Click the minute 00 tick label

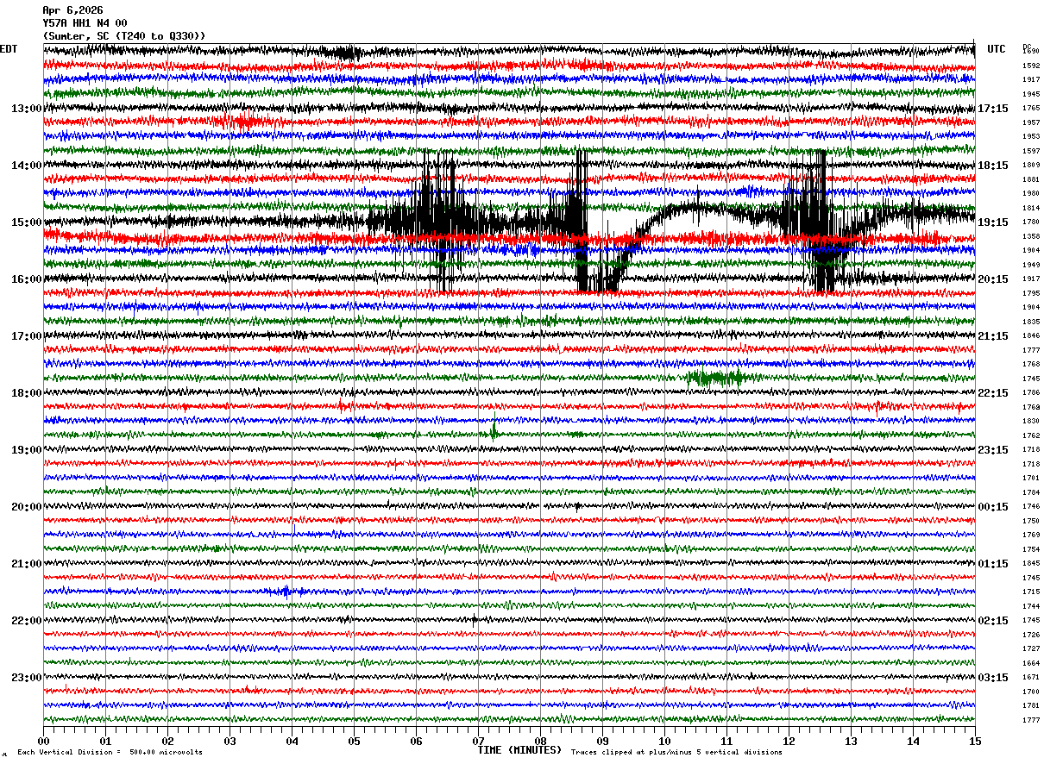coord(43,741)
